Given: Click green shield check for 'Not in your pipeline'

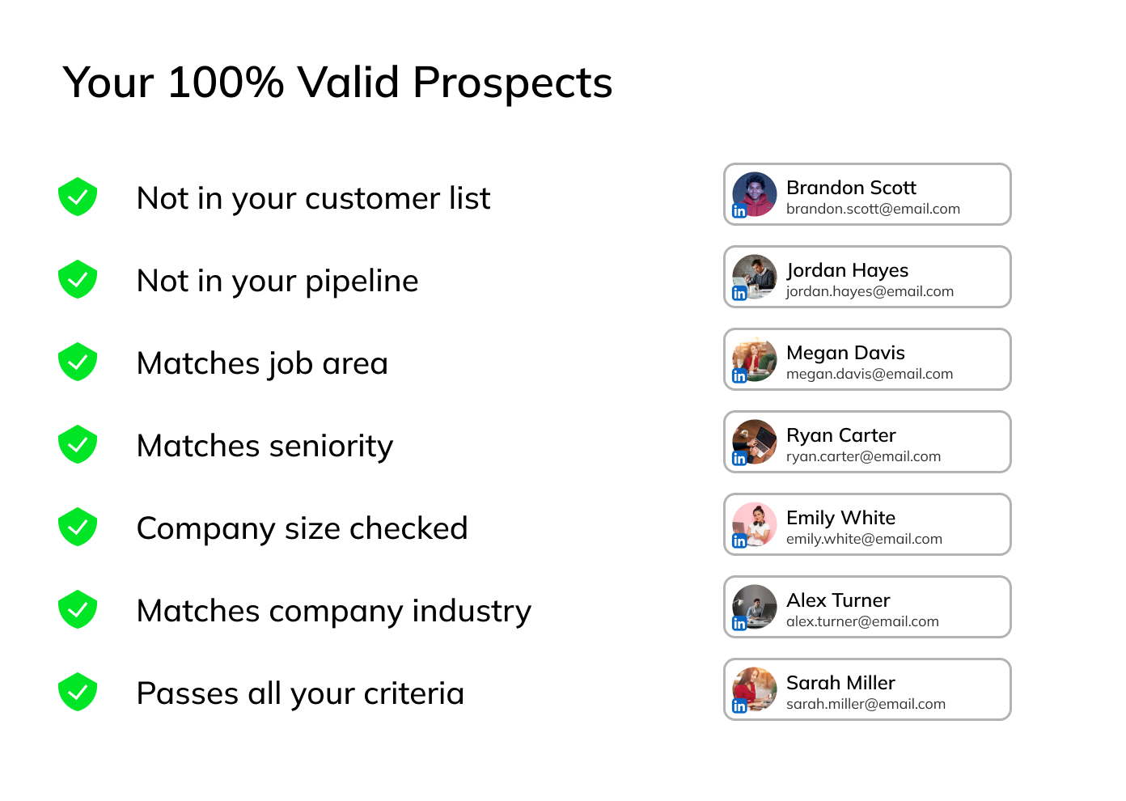Looking at the screenshot, I should (x=78, y=279).
